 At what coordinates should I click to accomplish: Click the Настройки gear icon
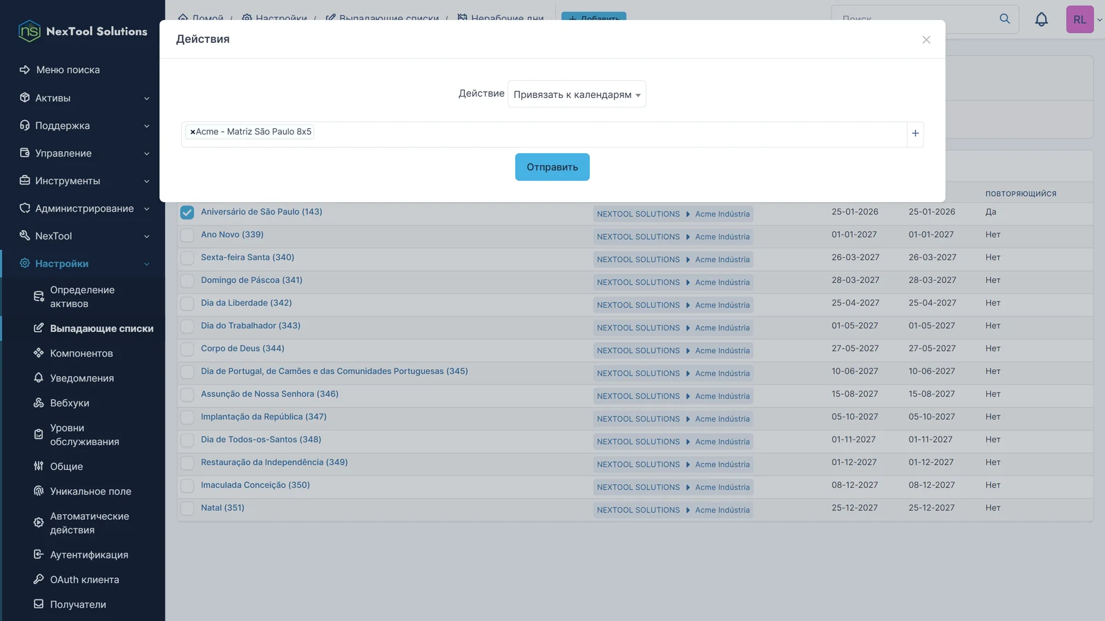[x=25, y=264]
